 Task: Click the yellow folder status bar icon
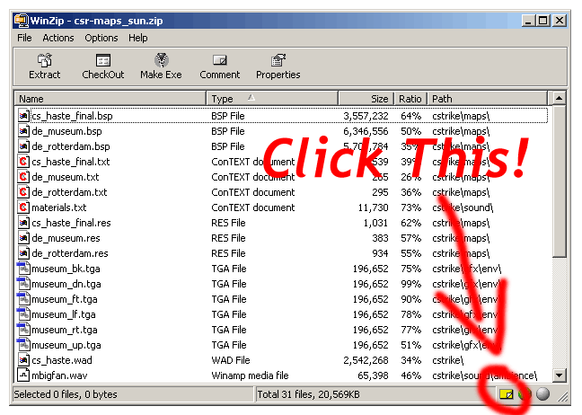click(x=507, y=394)
